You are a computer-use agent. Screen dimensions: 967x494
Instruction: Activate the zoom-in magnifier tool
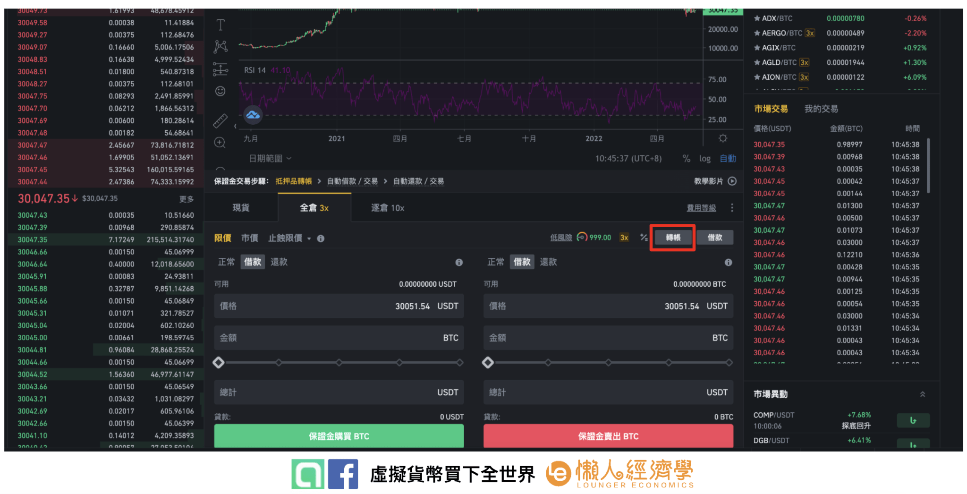click(x=220, y=143)
